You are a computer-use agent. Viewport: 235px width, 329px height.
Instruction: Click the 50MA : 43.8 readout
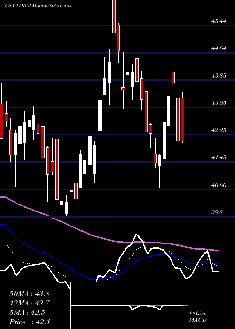[x=29, y=294]
